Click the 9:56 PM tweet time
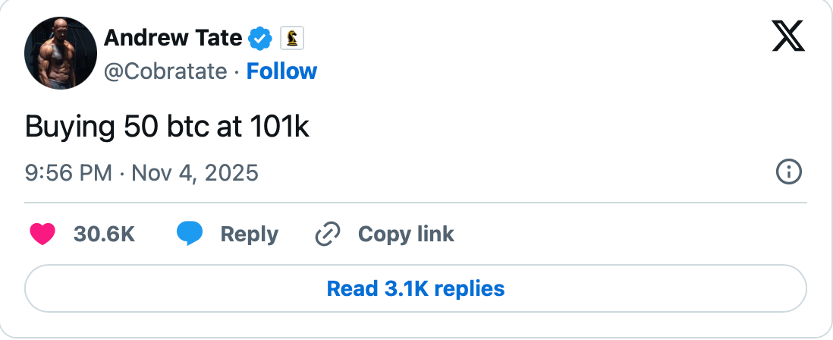The height and width of the screenshot is (340, 833). pos(68,174)
